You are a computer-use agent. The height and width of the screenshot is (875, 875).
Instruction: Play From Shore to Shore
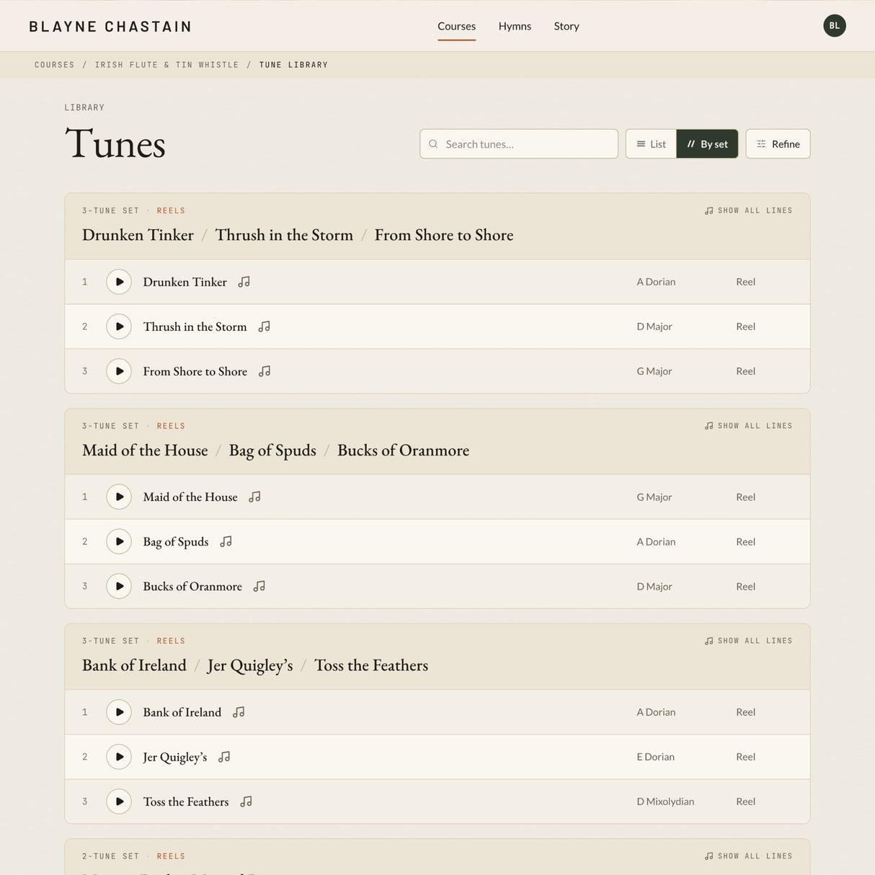point(119,371)
